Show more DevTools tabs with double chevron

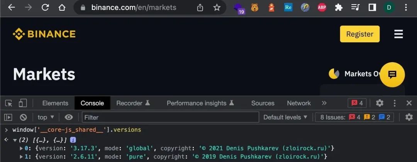coord(324,103)
